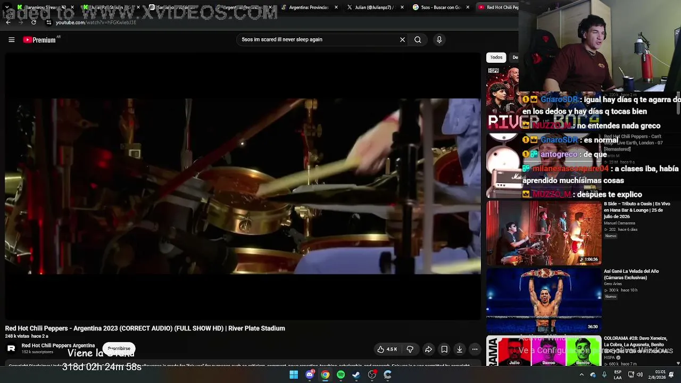The width and height of the screenshot is (681, 383).
Task: Open Gero Arias channel link
Action: 613,284
